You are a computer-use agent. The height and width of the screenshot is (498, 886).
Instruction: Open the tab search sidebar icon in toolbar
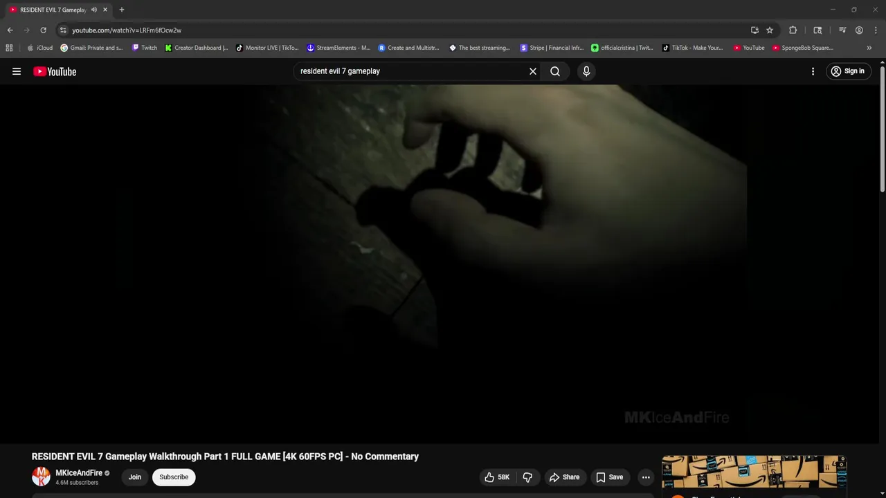[817, 30]
